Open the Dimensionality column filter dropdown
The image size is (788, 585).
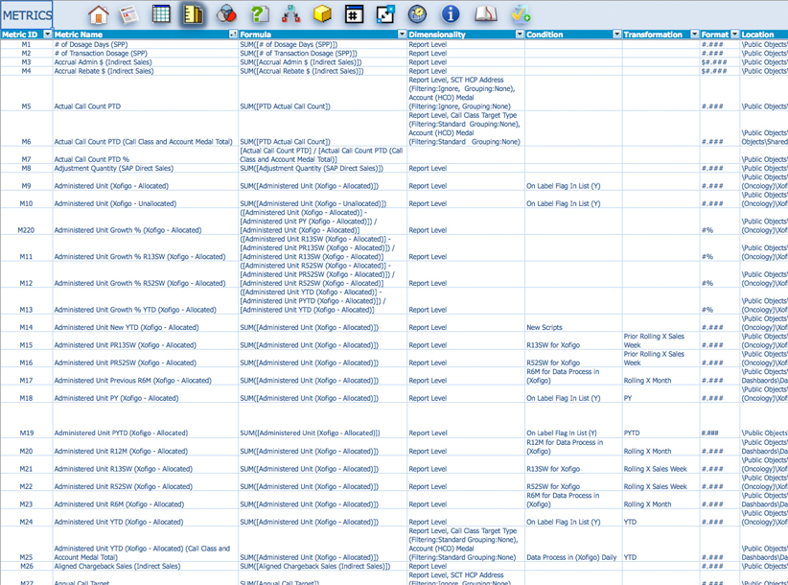[519, 35]
